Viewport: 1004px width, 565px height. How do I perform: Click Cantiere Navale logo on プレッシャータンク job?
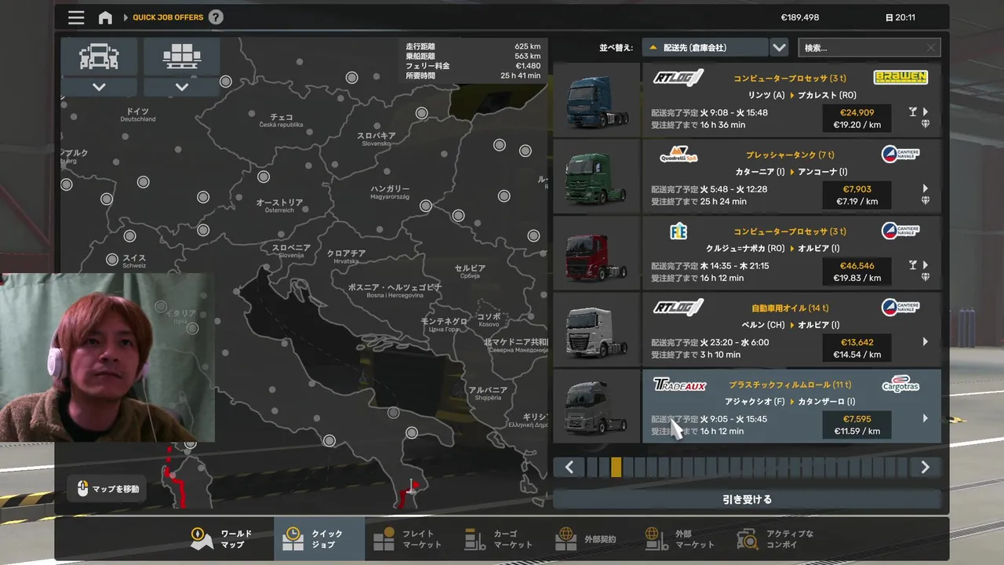[900, 154]
